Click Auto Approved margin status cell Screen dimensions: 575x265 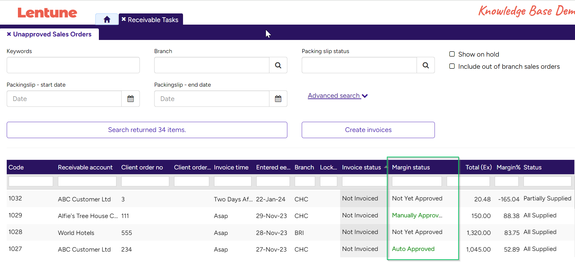413,249
